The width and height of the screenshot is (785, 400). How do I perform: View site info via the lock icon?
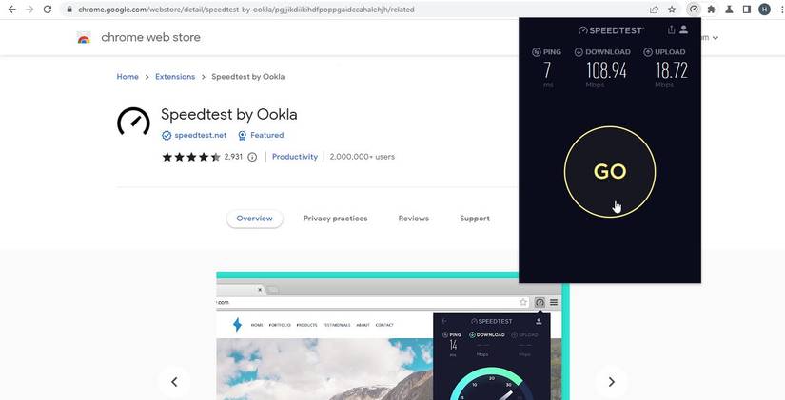tap(69, 9)
